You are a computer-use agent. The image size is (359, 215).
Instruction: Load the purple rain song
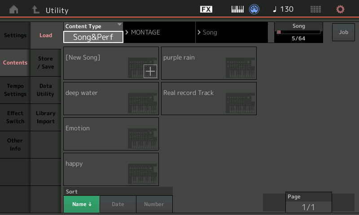[209, 63]
